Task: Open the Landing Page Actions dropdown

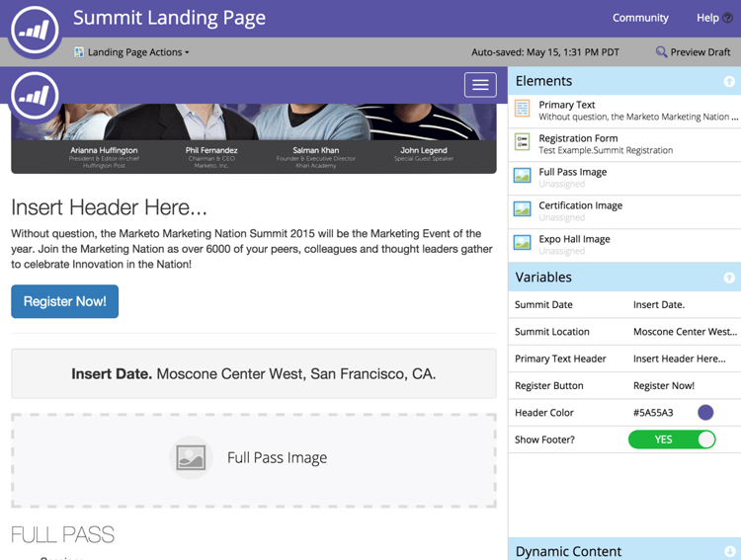Action: (x=131, y=52)
